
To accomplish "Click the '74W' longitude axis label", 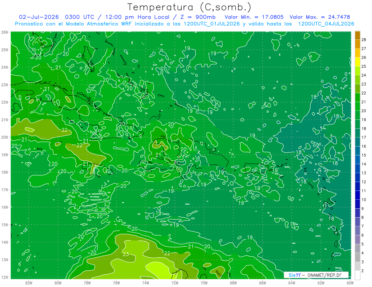I will point(146,283).
